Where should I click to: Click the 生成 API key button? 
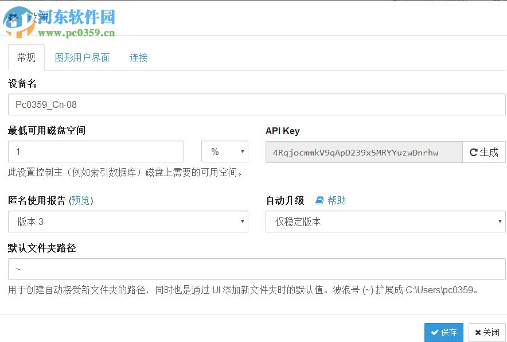point(483,152)
